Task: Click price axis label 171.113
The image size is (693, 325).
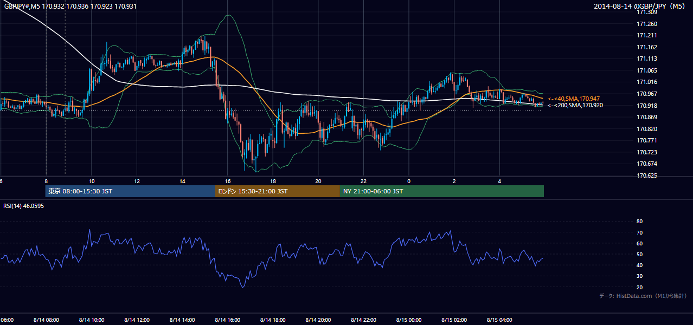Action: coord(647,59)
